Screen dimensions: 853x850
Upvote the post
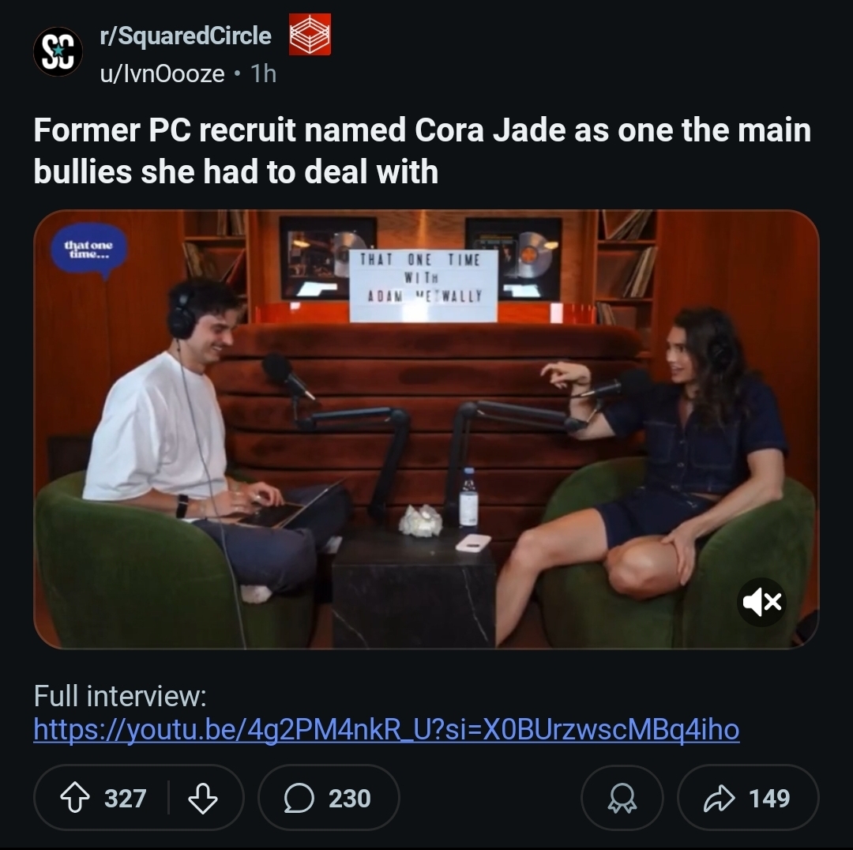(x=74, y=798)
